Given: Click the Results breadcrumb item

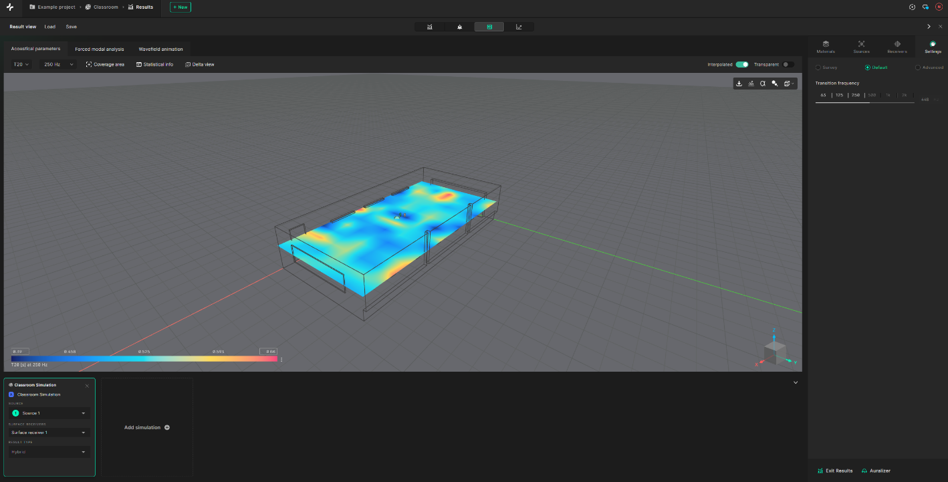Looking at the screenshot, I should coord(140,7).
